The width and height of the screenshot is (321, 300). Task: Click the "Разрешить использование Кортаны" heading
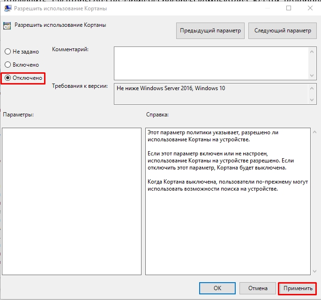60,25
